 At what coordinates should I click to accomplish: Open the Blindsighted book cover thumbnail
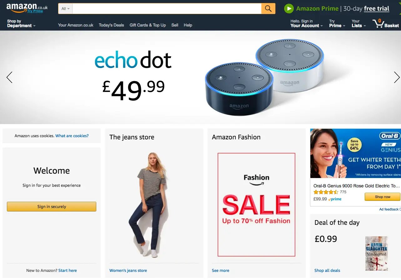point(376,253)
